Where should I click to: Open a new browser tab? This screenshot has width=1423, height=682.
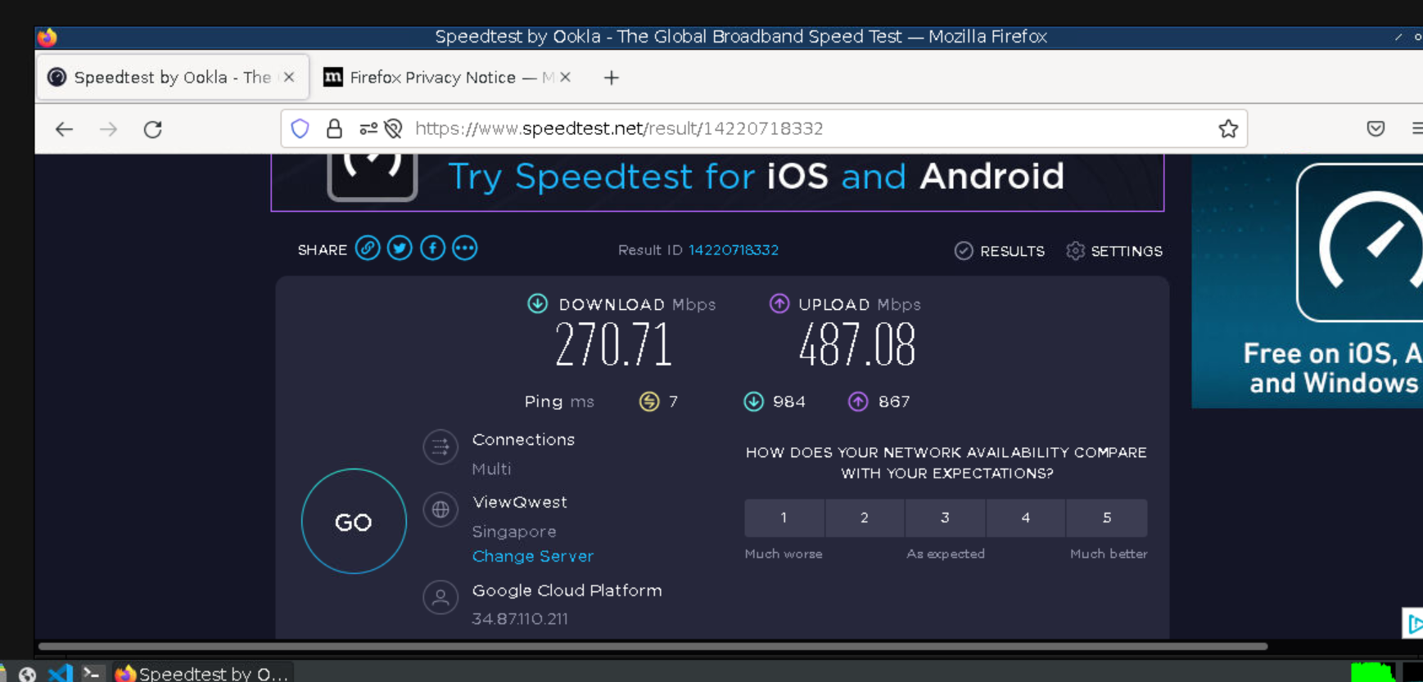[611, 78]
